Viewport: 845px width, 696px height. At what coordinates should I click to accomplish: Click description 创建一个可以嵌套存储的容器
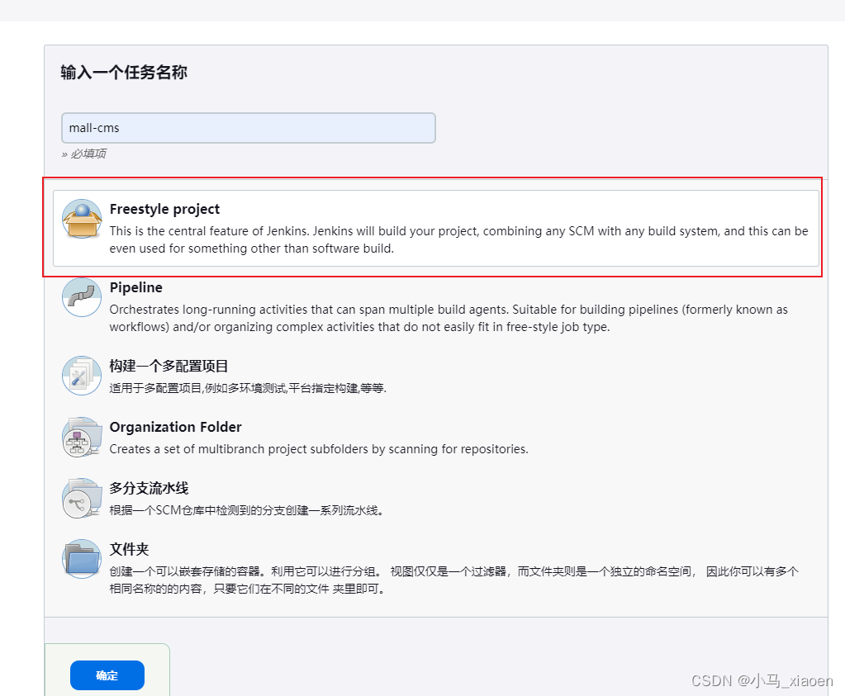[x=453, y=580]
